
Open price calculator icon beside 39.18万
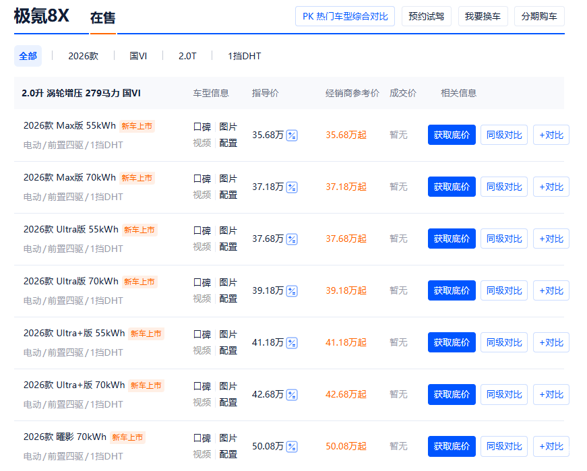point(292,291)
